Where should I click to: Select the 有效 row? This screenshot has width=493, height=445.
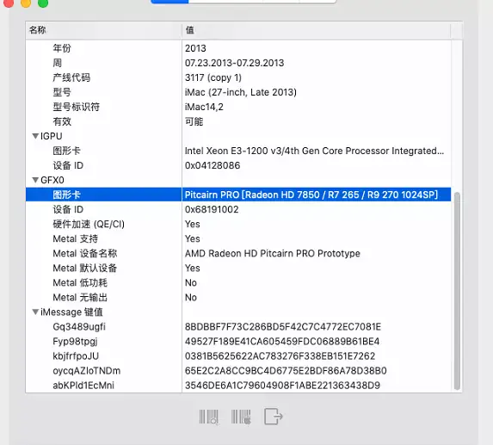pyautogui.click(x=238, y=121)
